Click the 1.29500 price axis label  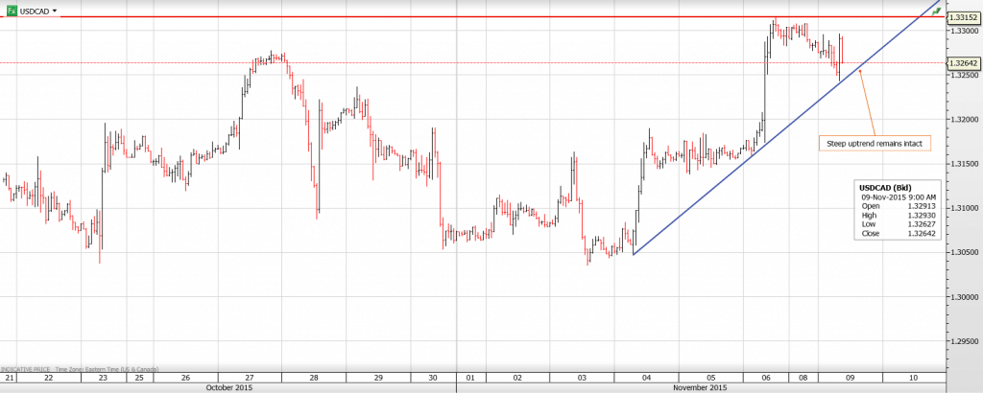tap(963, 340)
